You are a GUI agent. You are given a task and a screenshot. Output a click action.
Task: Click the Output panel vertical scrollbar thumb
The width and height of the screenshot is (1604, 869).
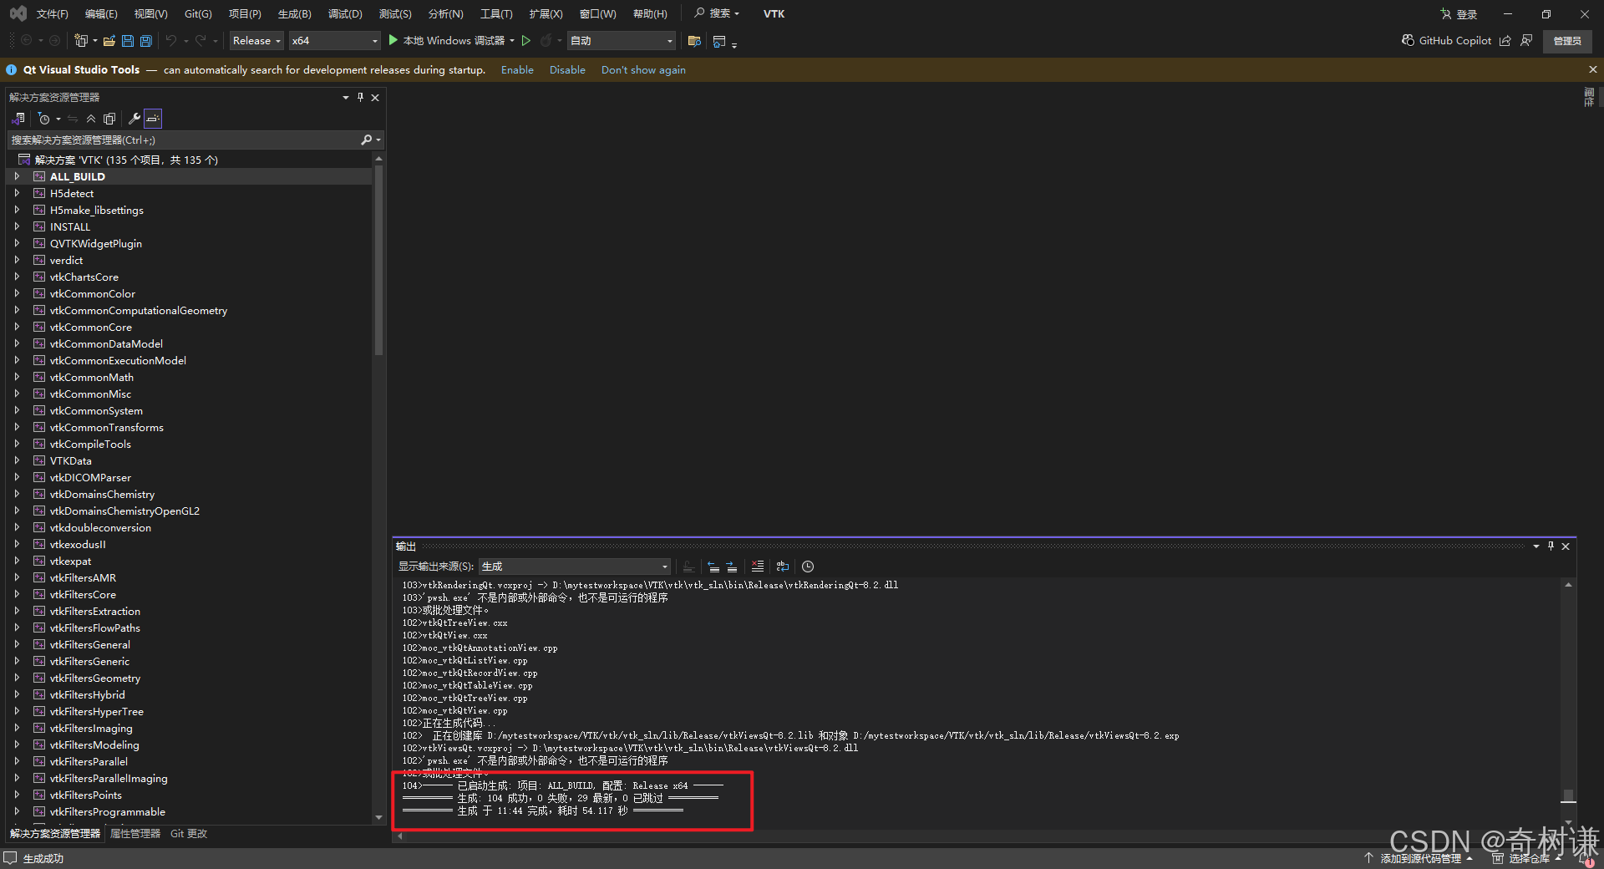1568,795
